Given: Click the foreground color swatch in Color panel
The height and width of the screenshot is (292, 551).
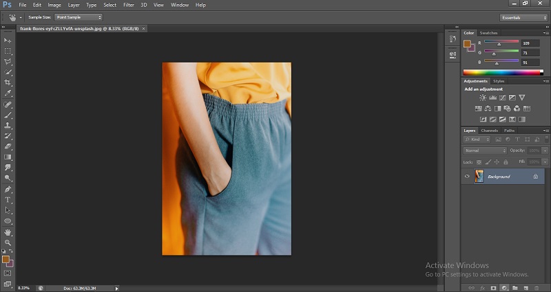Looking at the screenshot, I should pos(467,44).
